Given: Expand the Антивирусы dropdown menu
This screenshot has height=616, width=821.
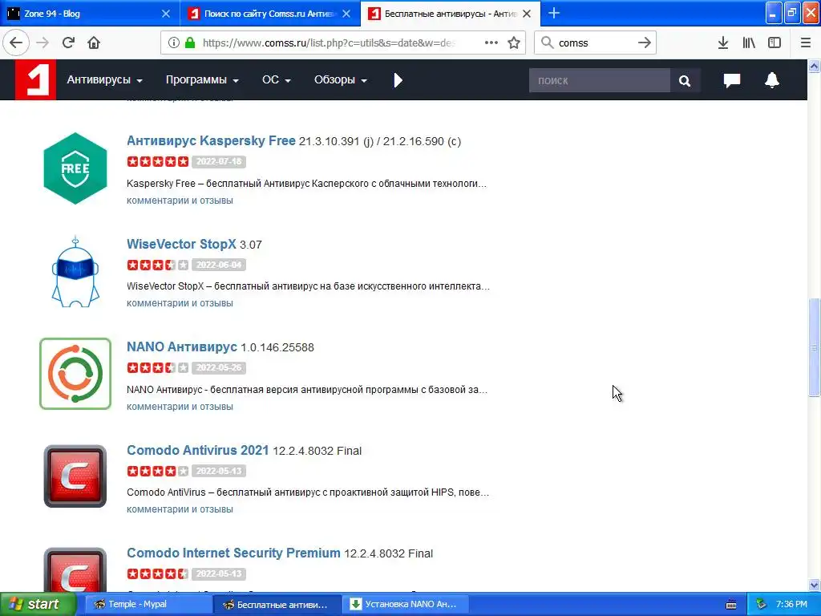Looking at the screenshot, I should 105,79.
